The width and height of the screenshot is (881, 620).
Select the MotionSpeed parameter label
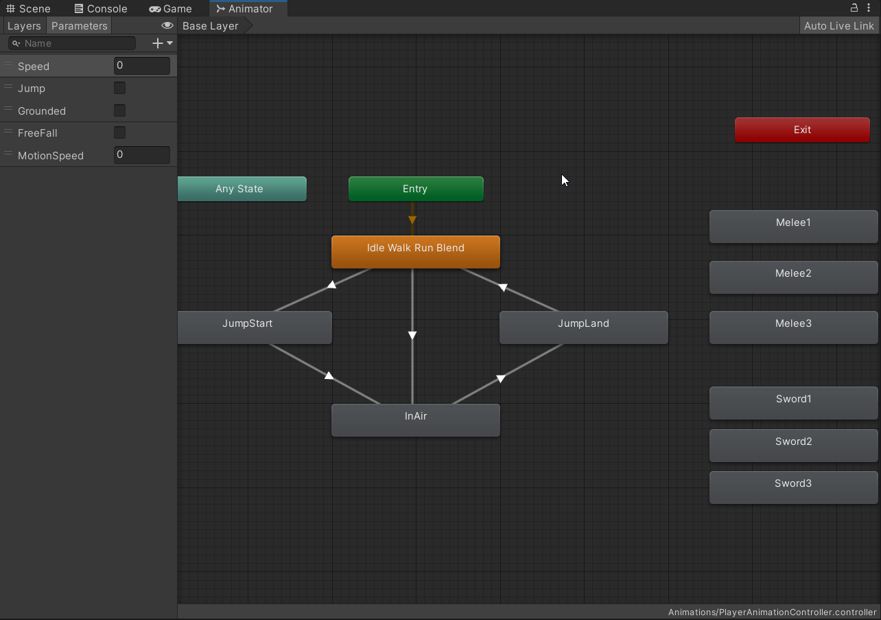(x=51, y=156)
